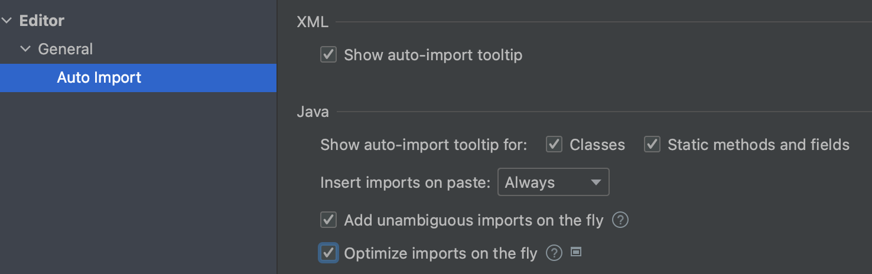The height and width of the screenshot is (274, 872).
Task: Uncheck the Classes checkbox
Action: [554, 145]
